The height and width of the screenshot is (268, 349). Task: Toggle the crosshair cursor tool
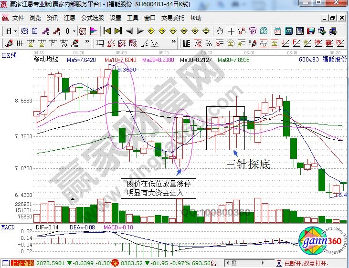(x=231, y=31)
